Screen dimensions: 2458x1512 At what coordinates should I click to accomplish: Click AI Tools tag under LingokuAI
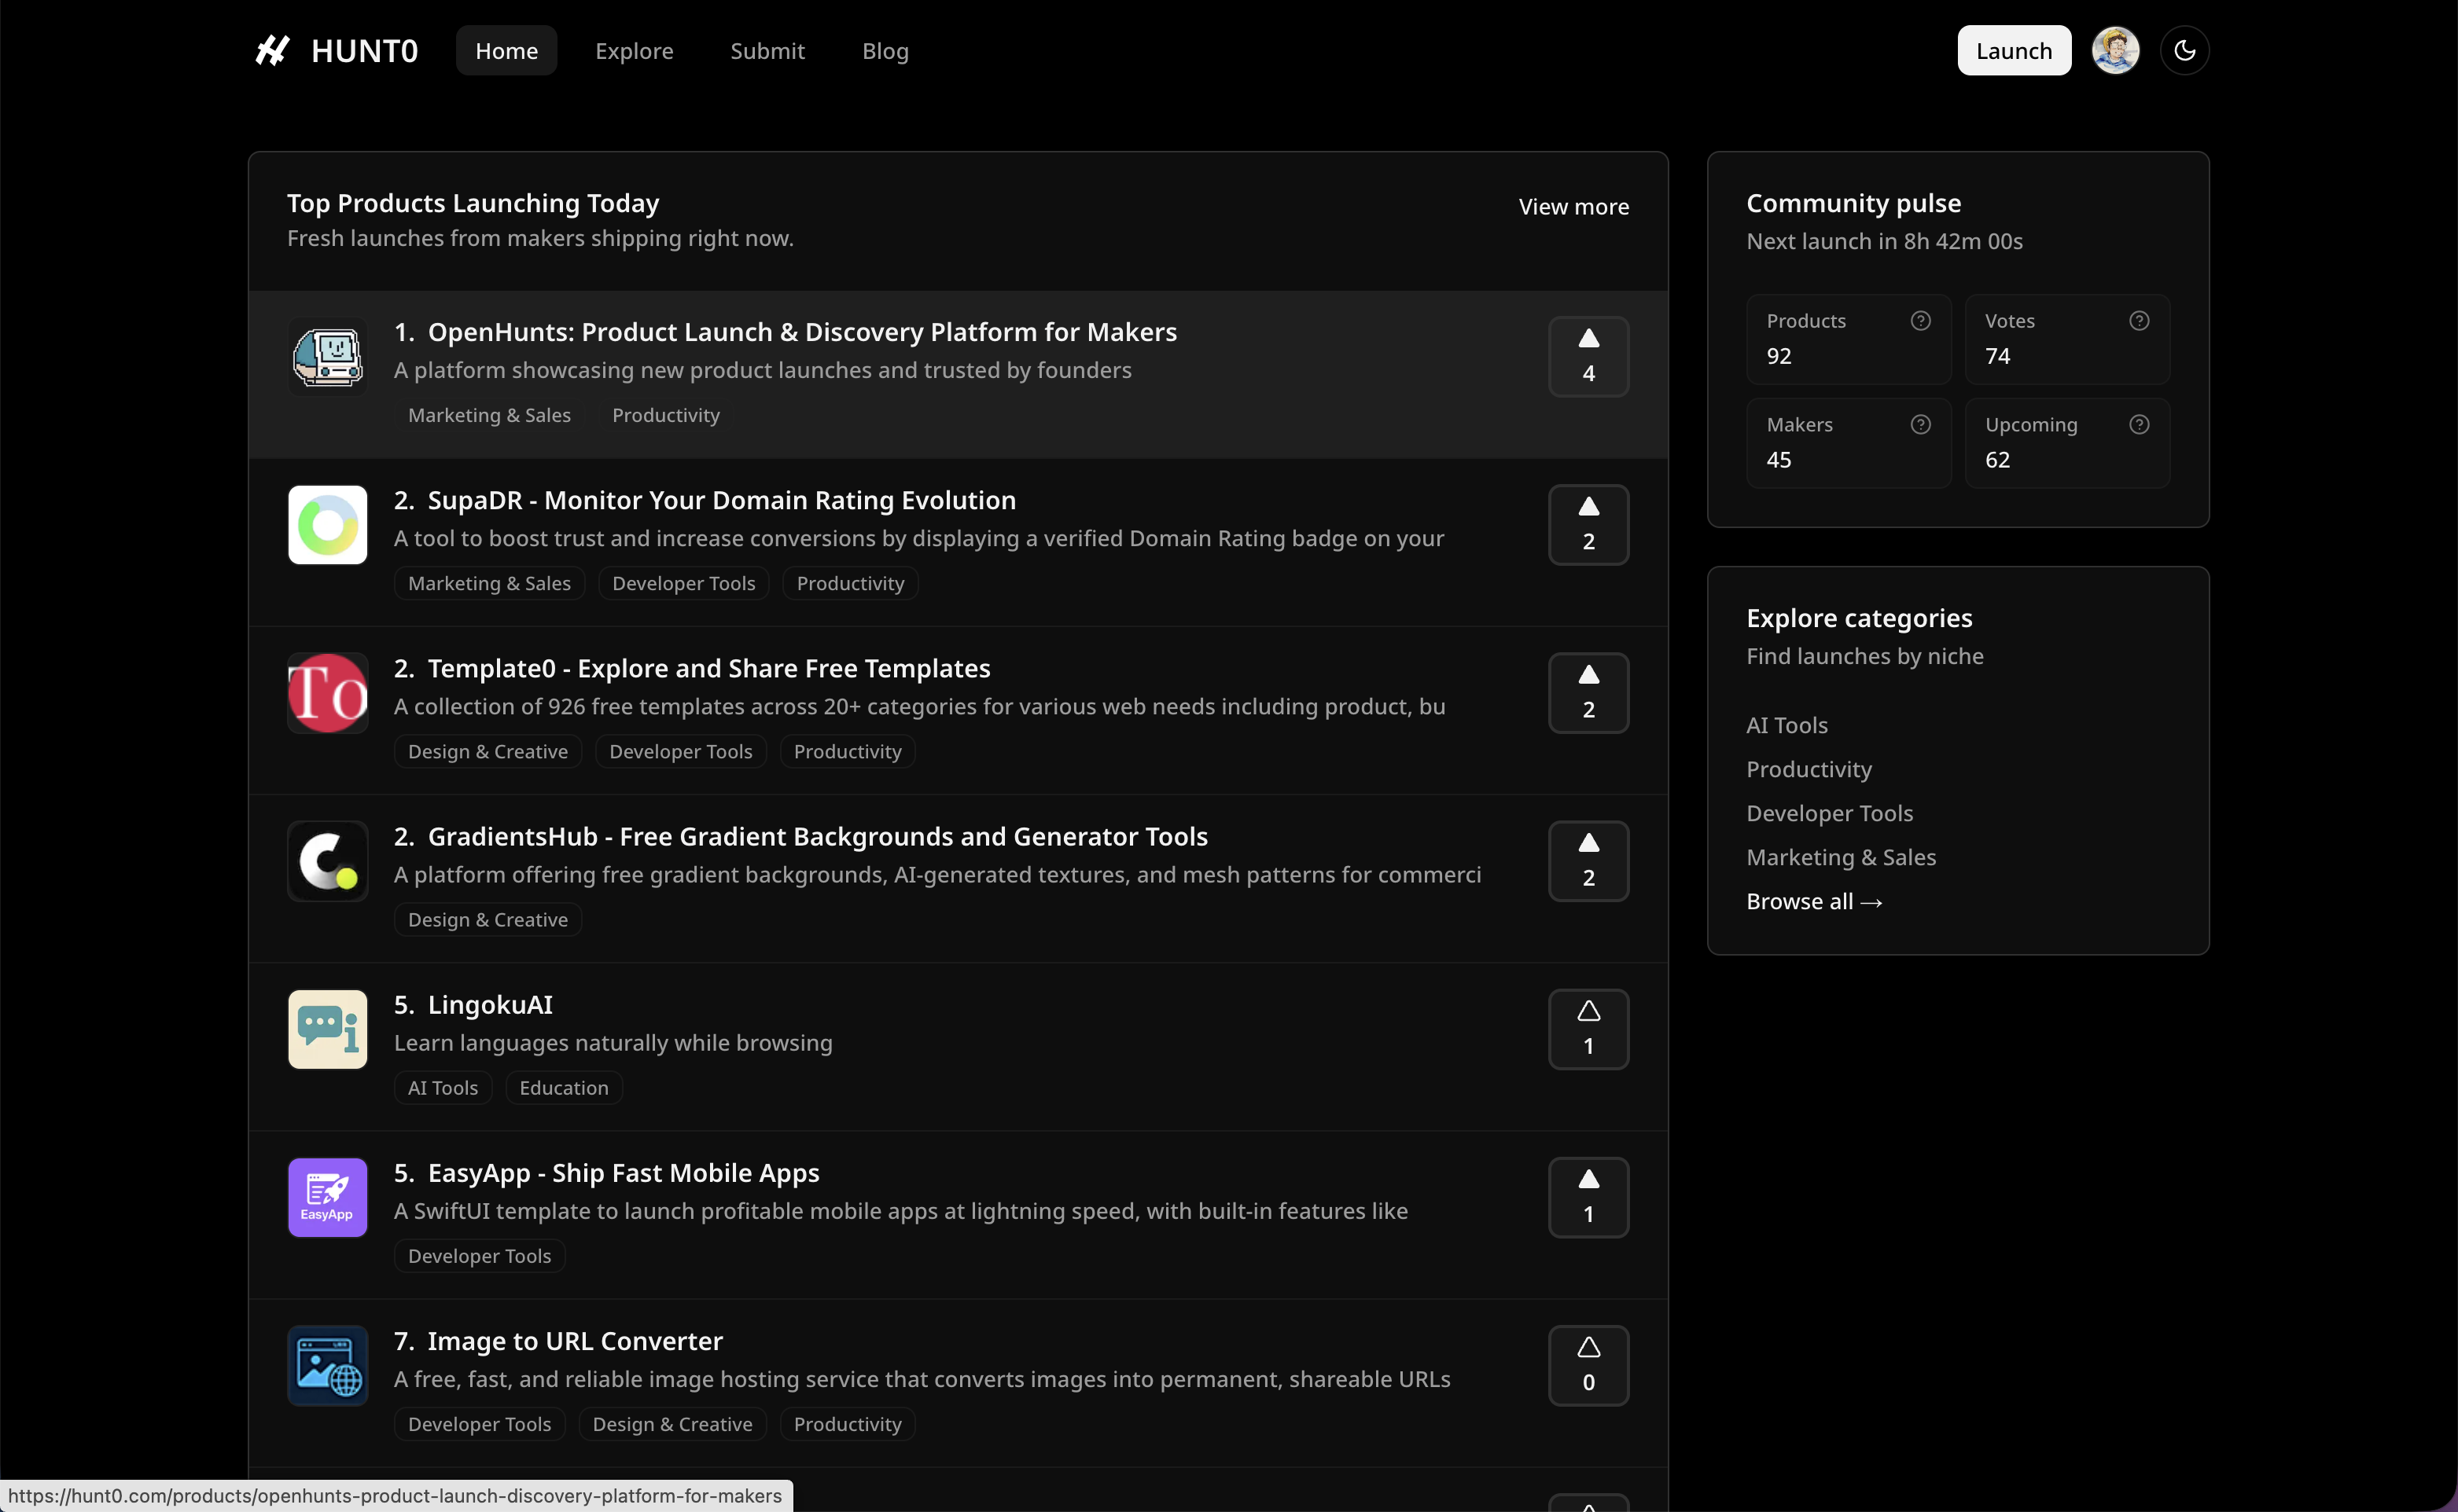coord(442,1087)
